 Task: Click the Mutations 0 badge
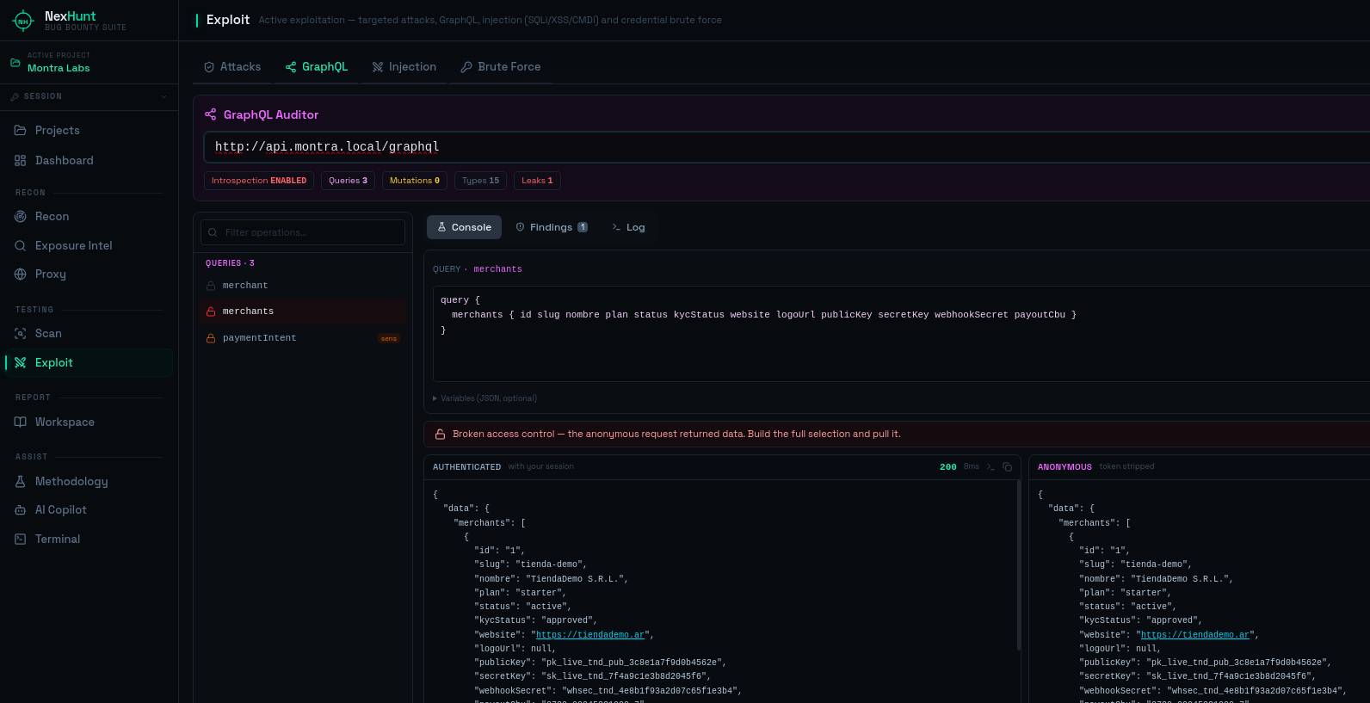coord(415,181)
